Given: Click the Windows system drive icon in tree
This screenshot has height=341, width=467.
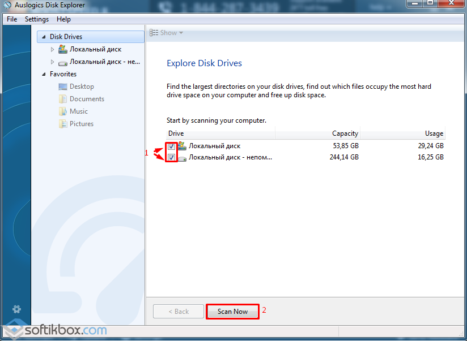Looking at the screenshot, I should click(x=63, y=49).
